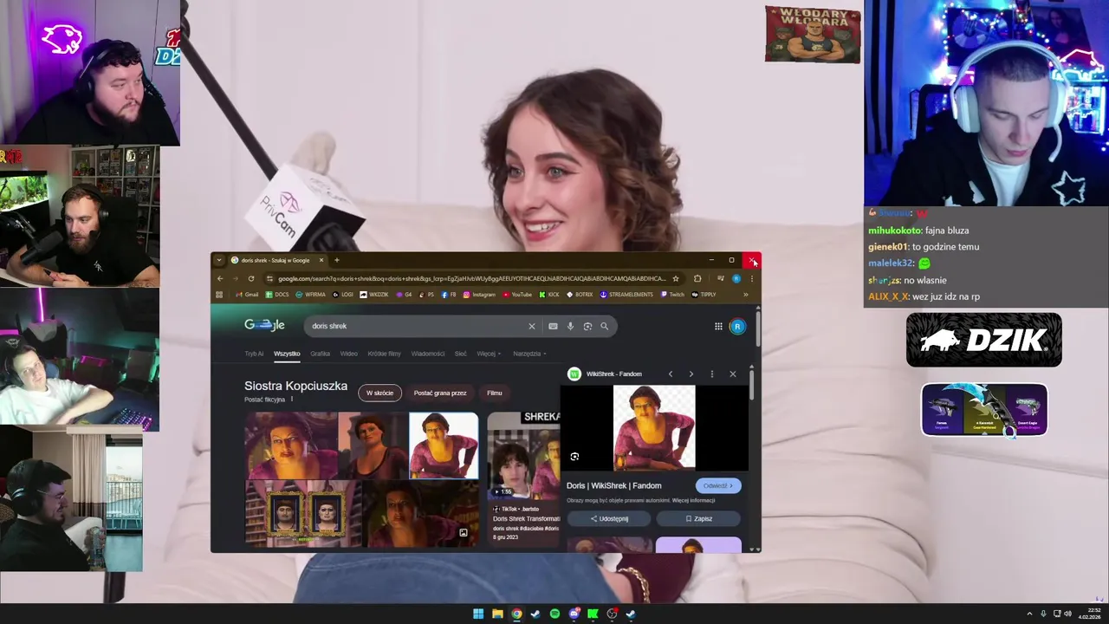Show more bookmarks with double chevron
1109x624 pixels.
coord(745,295)
